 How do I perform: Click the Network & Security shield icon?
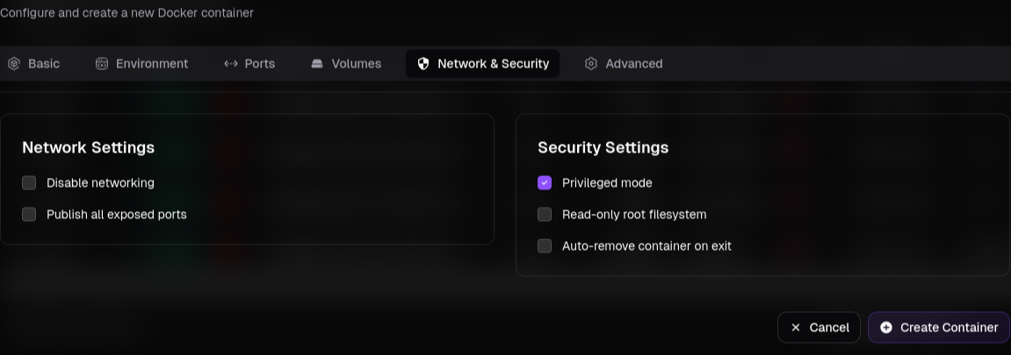pos(423,64)
